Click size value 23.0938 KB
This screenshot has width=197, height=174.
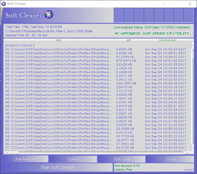click(125, 129)
